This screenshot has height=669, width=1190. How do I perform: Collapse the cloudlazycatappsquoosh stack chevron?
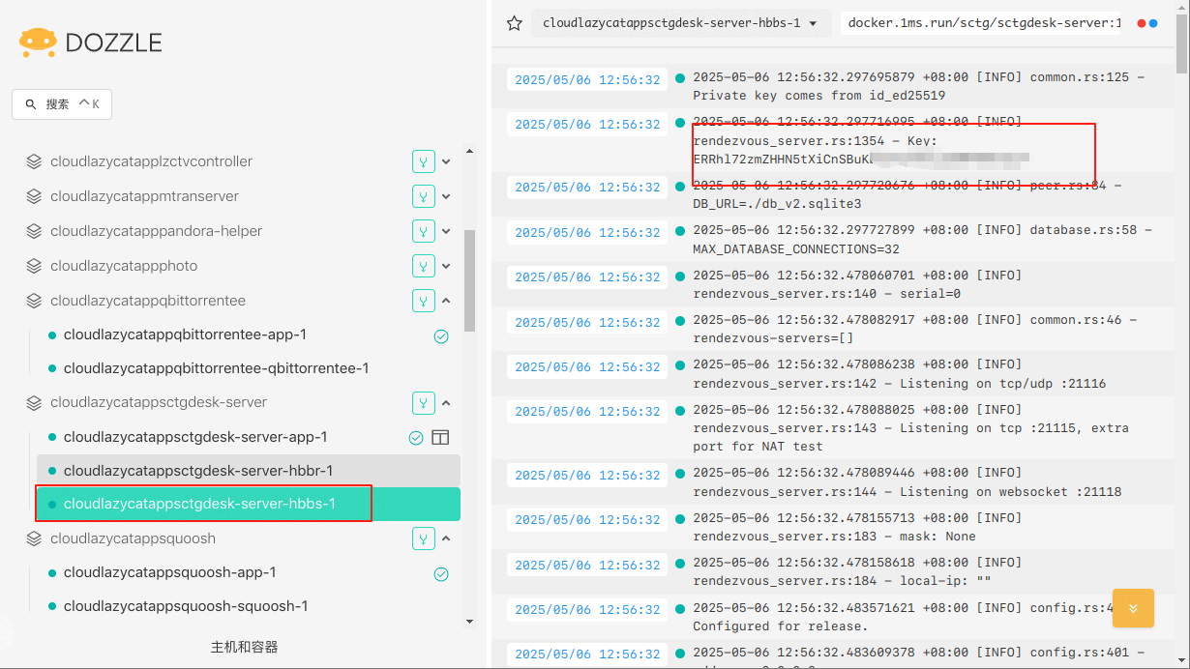click(x=446, y=538)
